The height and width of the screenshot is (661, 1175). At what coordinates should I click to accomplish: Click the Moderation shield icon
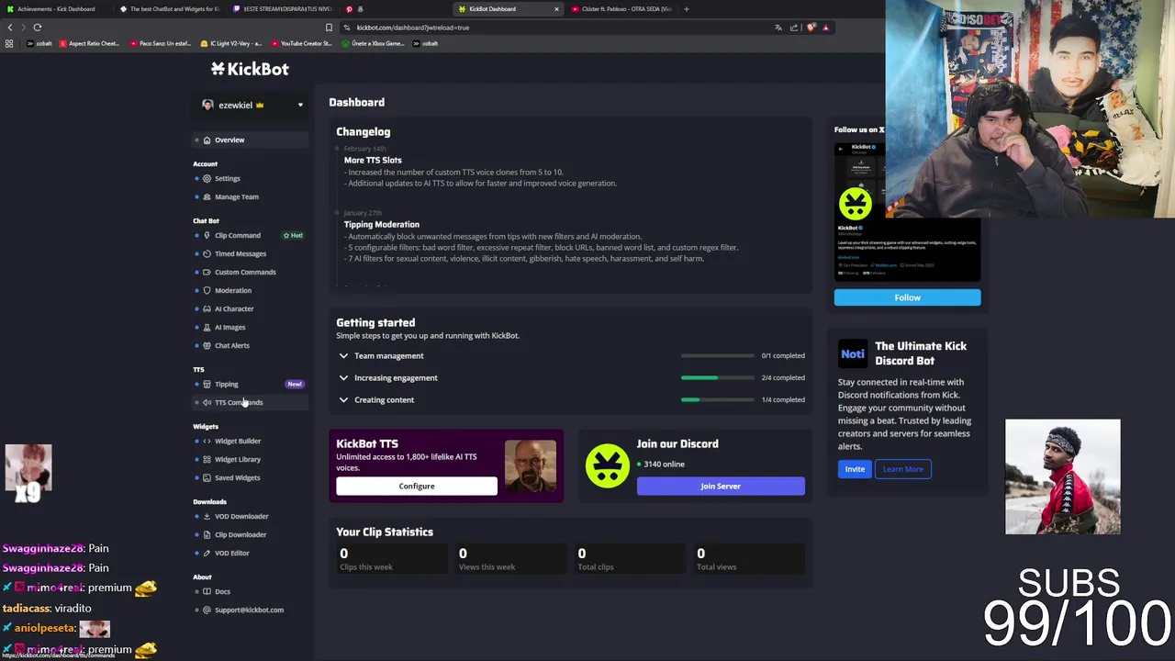(207, 291)
